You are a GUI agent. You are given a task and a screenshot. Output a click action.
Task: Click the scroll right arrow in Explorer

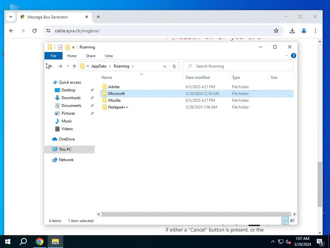click(x=294, y=214)
